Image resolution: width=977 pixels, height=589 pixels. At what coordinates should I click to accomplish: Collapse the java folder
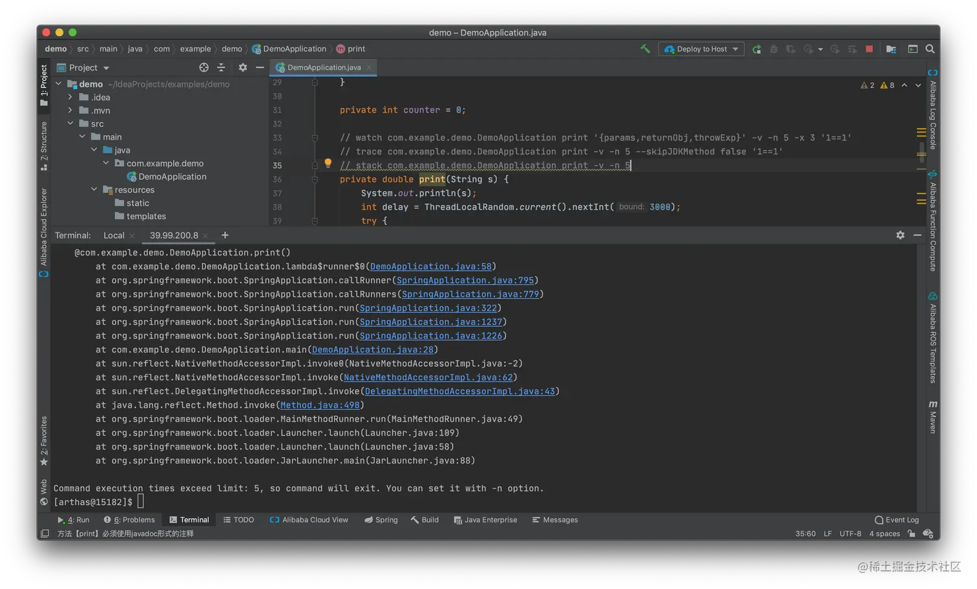(94, 150)
